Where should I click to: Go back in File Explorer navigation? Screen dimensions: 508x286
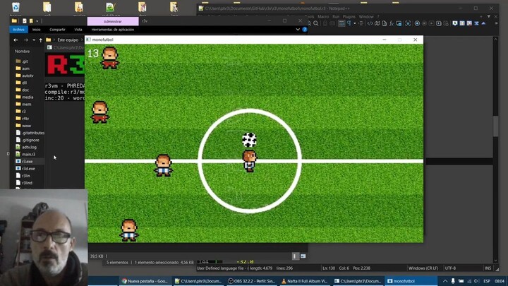point(16,40)
